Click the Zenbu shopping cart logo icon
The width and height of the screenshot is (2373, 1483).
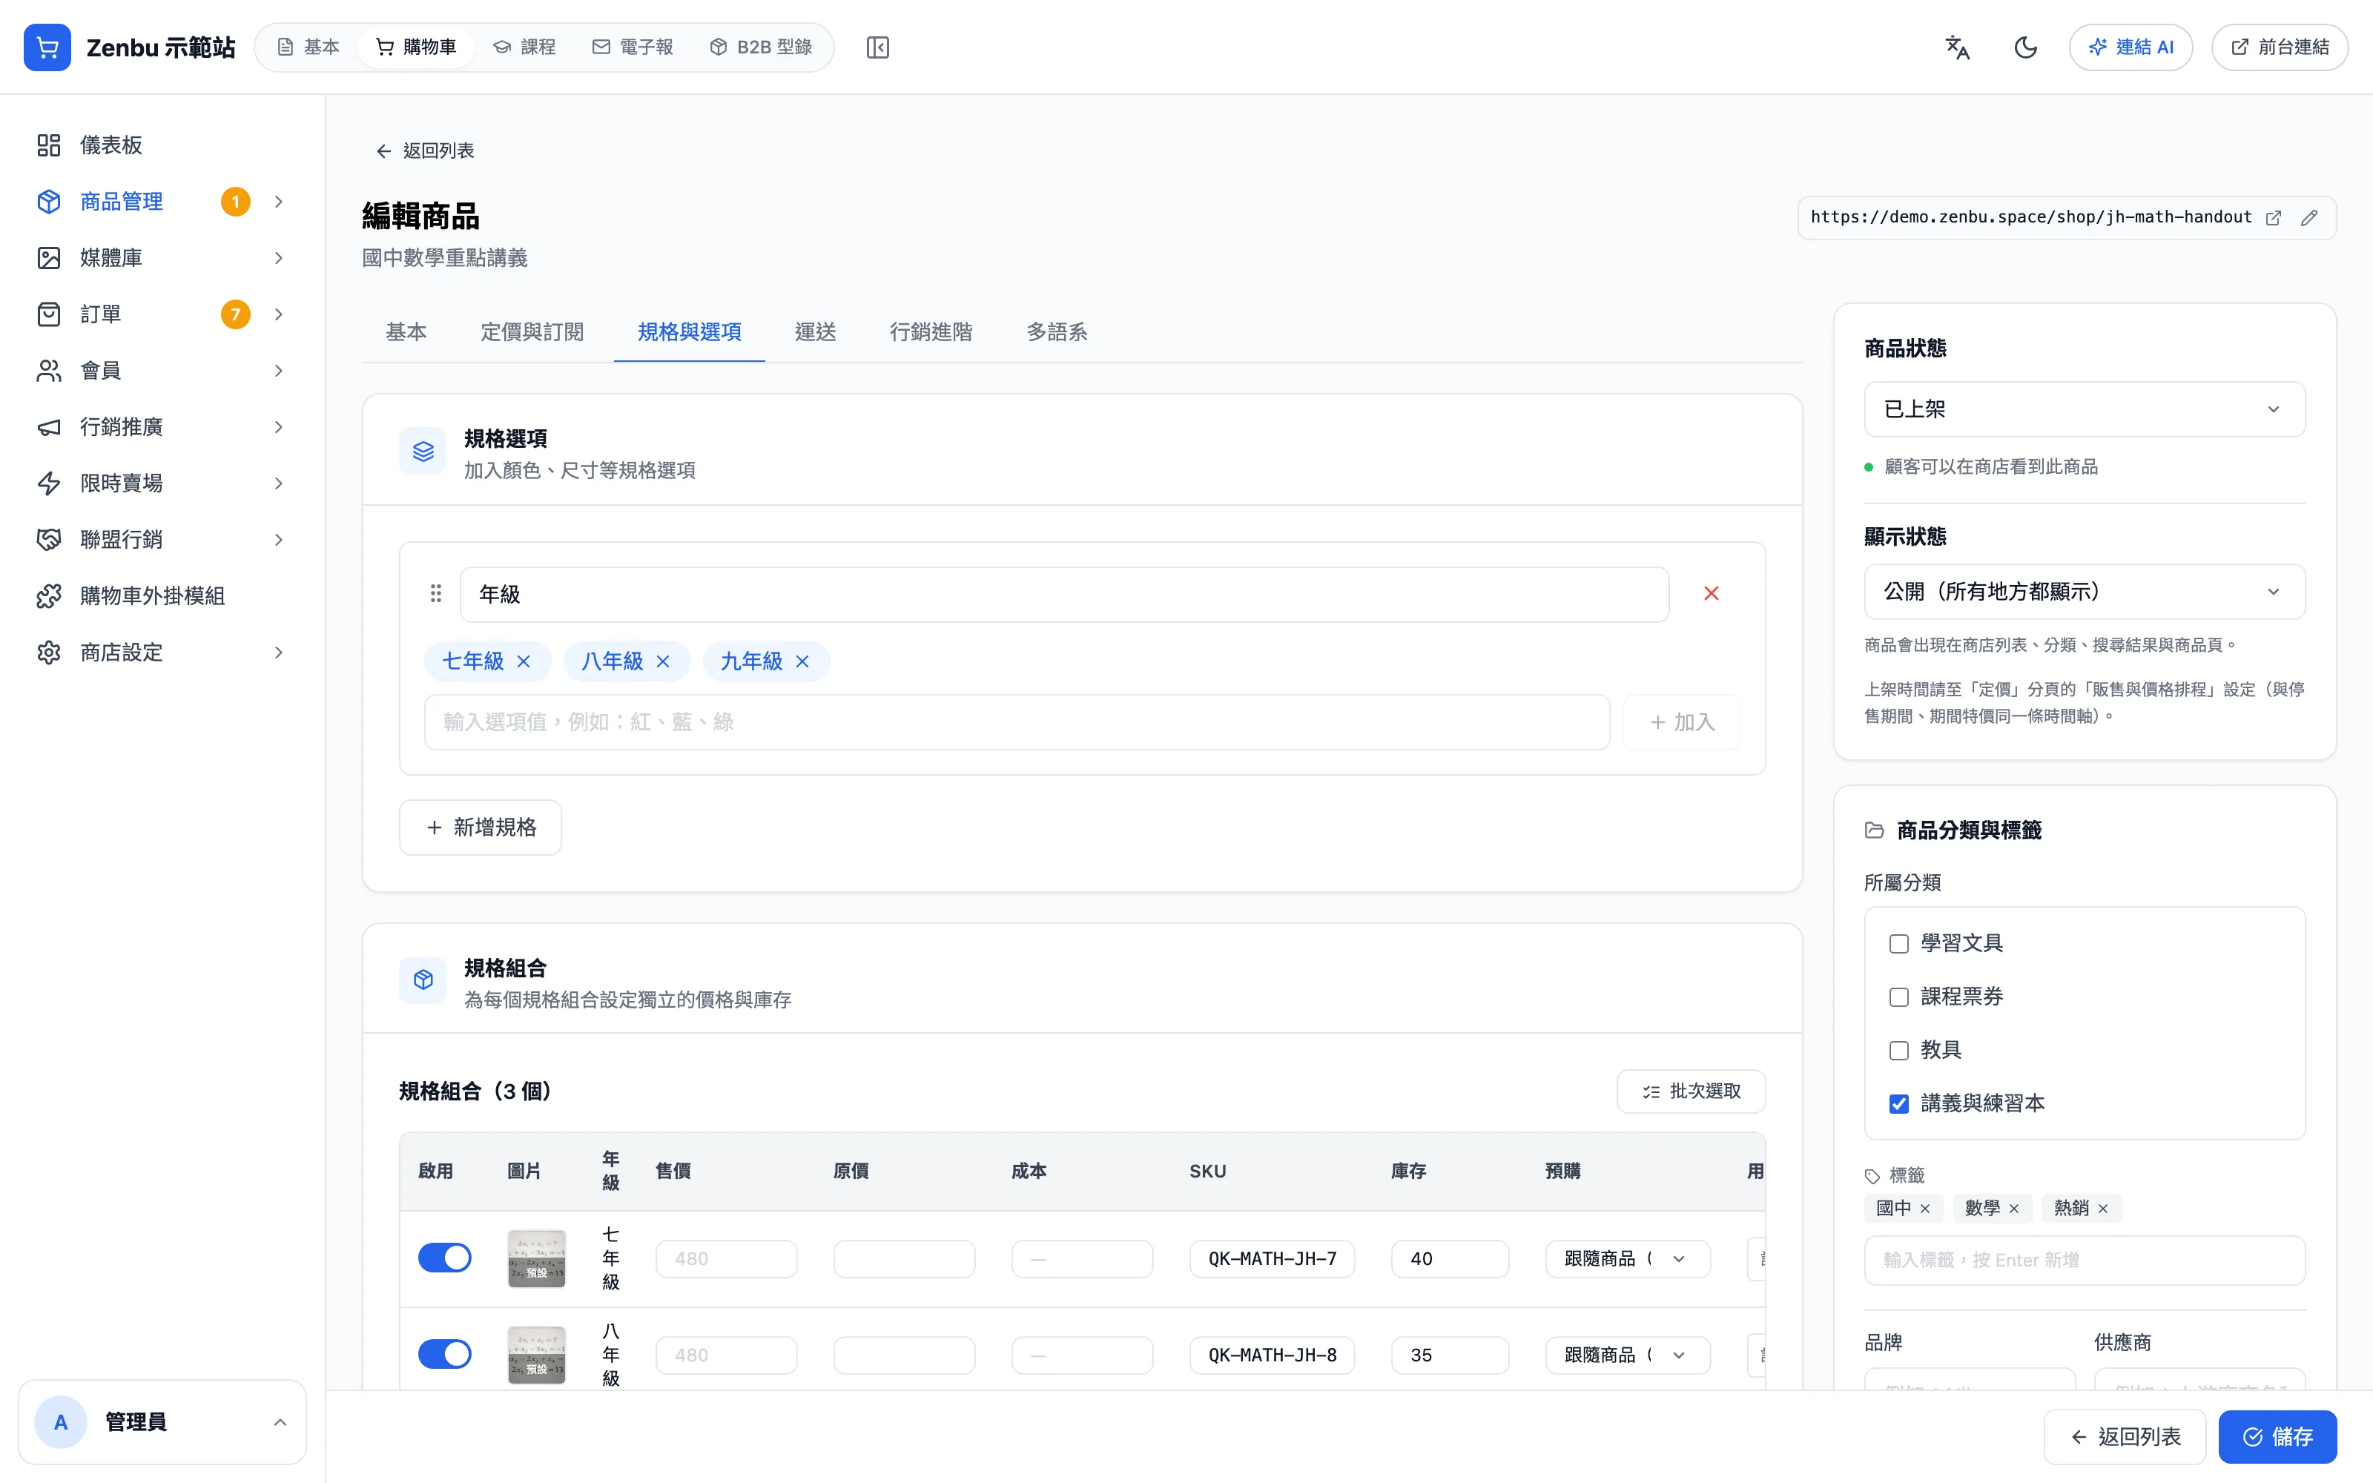tap(47, 47)
